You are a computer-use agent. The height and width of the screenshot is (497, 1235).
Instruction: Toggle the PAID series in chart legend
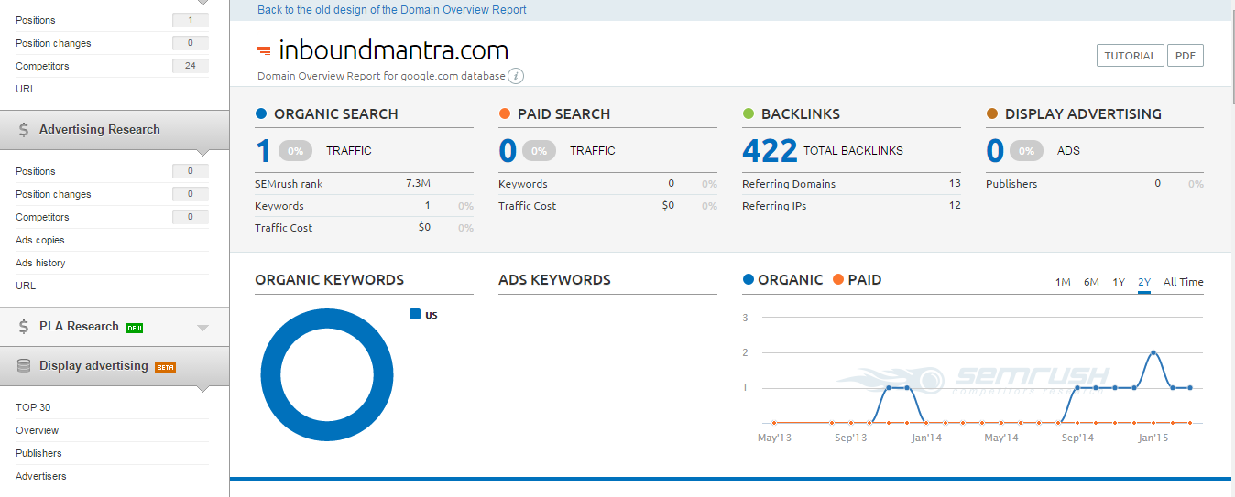857,280
